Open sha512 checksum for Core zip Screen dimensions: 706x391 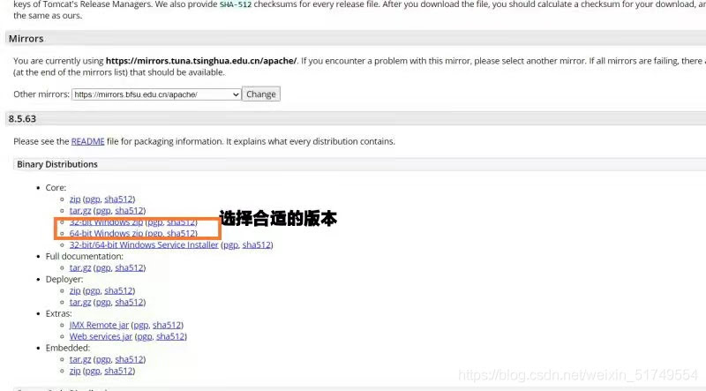pos(119,199)
